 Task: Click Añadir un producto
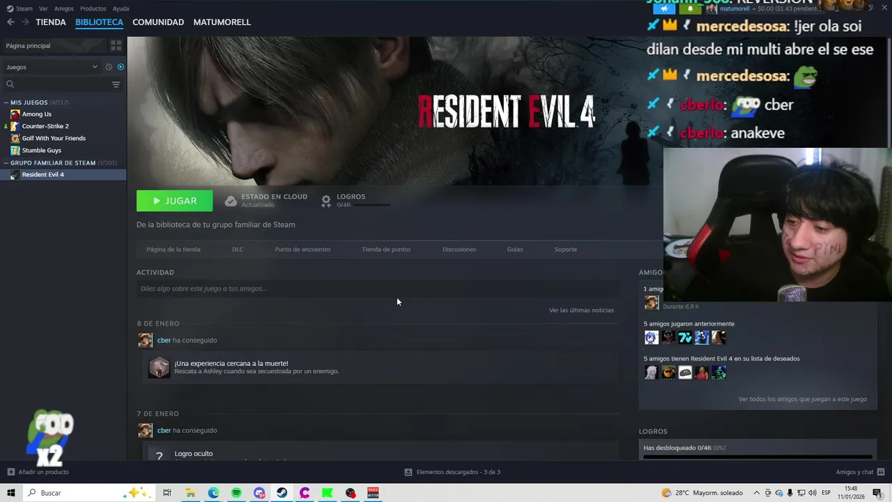38,472
